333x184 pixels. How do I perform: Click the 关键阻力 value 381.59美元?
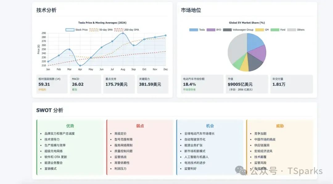click(x=150, y=84)
